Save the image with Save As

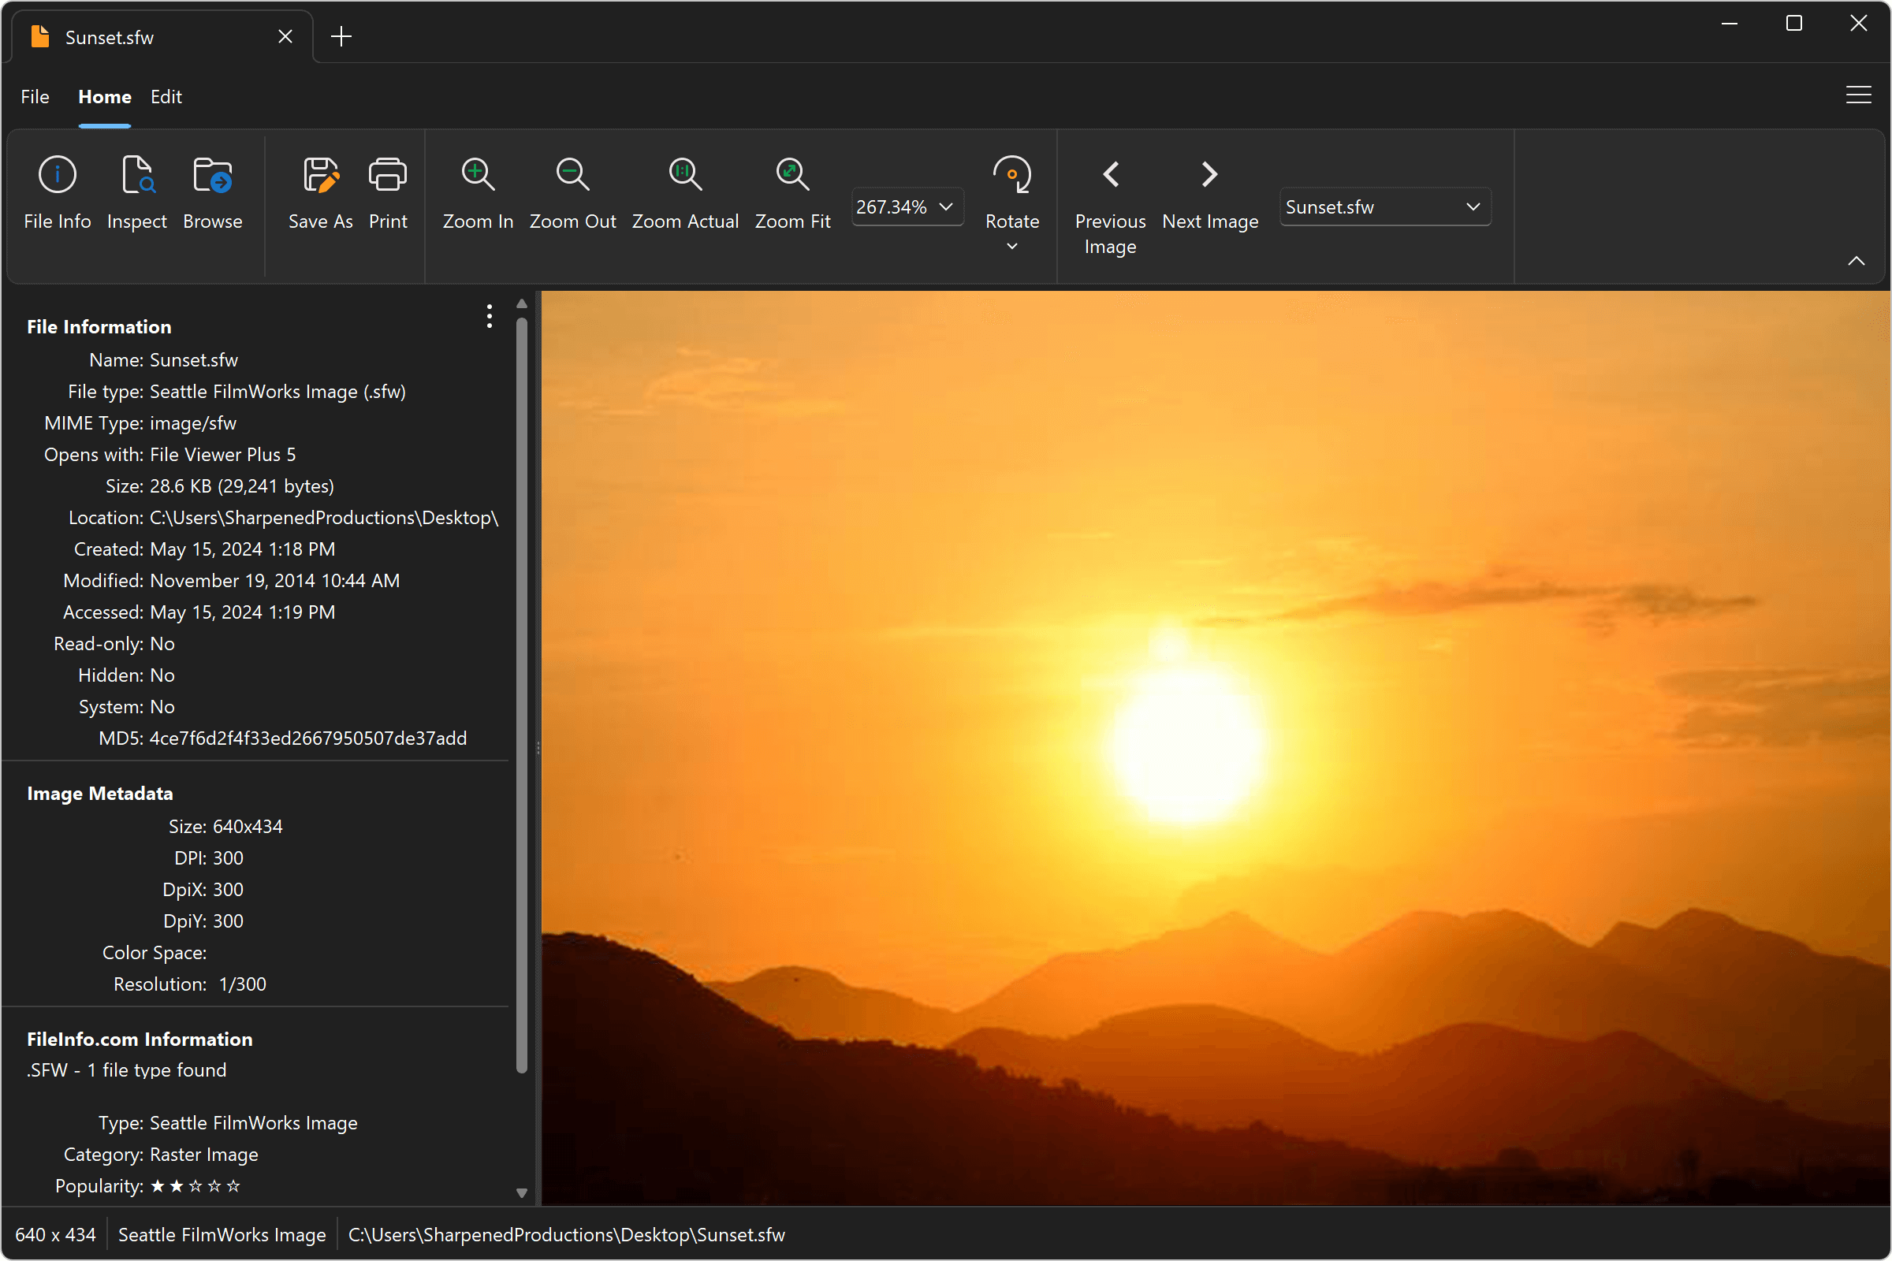[x=320, y=193]
